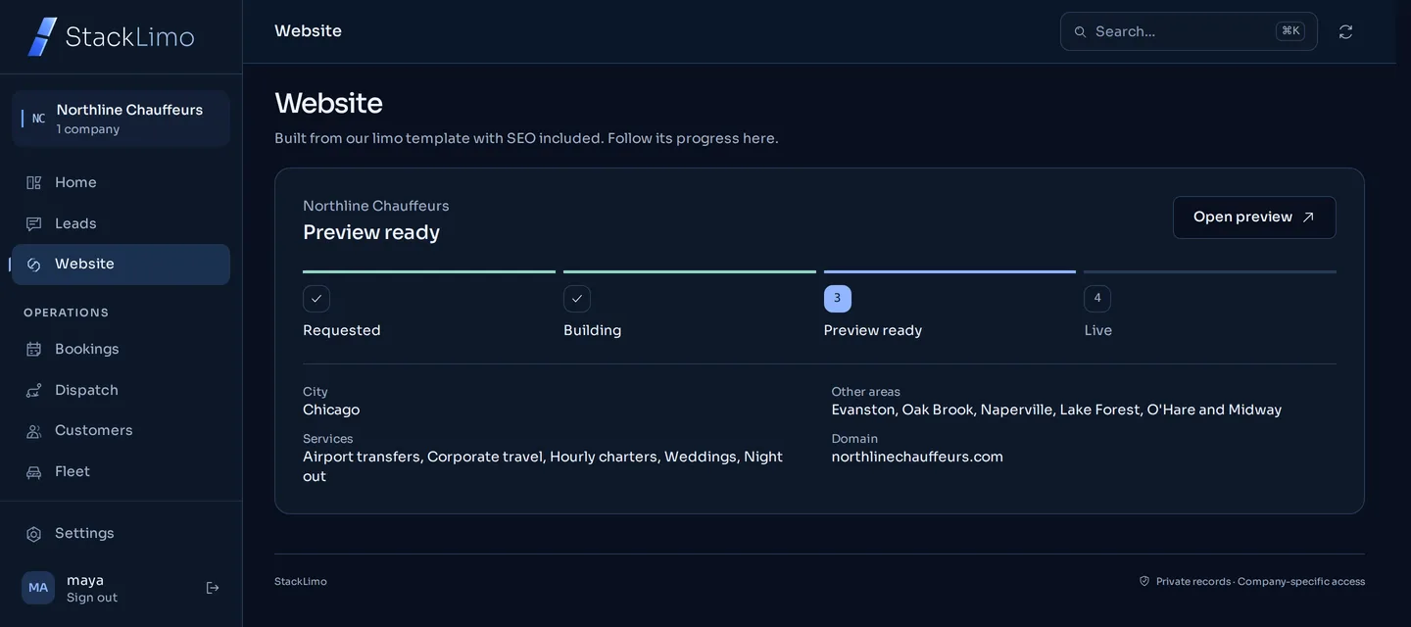Click the StackLimo footer text
The image size is (1411, 627).
[x=301, y=582]
